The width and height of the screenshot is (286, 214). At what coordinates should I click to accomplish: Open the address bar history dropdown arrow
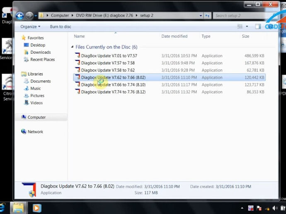(x=201, y=16)
